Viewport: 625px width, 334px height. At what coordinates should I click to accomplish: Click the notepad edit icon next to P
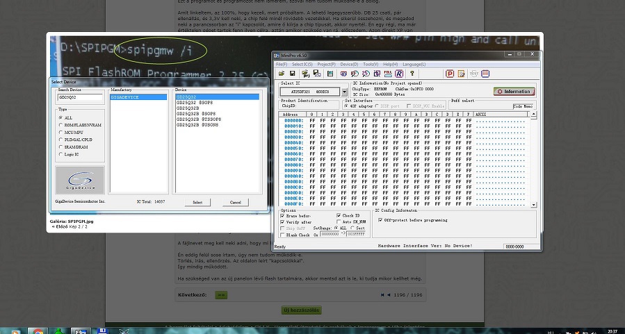coord(461,74)
